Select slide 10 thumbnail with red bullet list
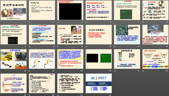 coord(99,35)
